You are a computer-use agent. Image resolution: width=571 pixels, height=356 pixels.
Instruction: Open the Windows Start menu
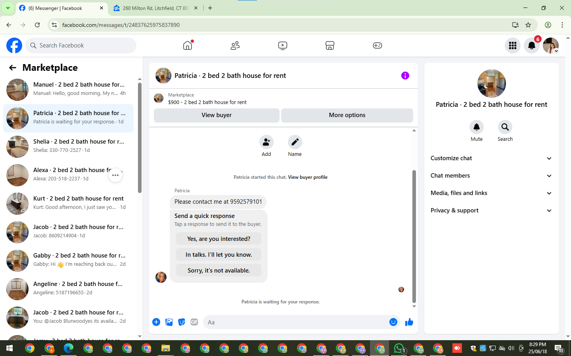10,348
